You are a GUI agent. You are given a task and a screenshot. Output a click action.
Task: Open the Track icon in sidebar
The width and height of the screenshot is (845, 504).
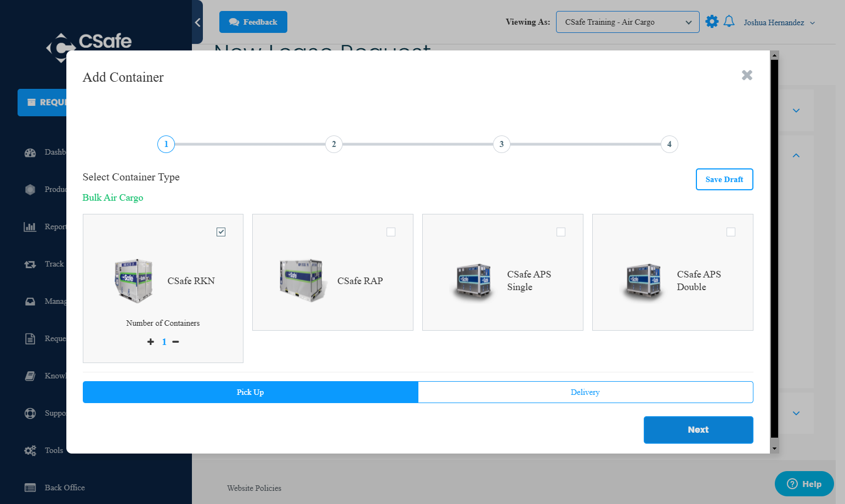pyautogui.click(x=30, y=264)
